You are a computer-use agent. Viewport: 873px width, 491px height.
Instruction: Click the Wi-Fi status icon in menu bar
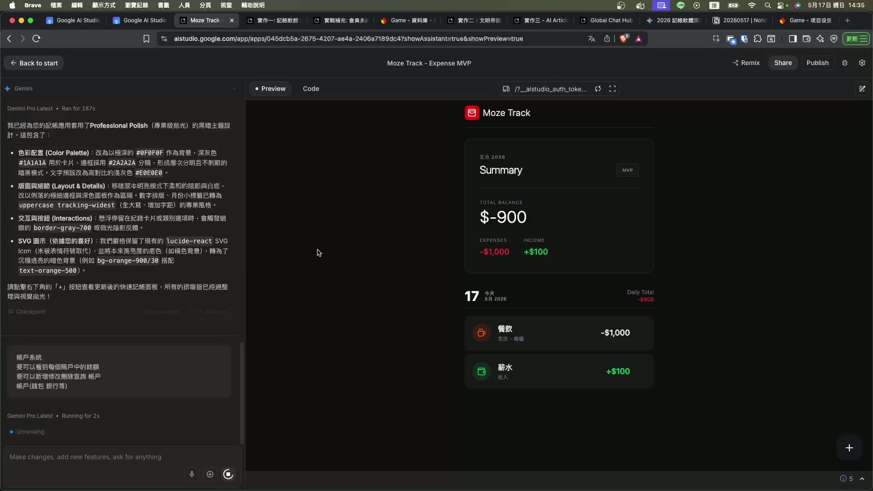pyautogui.click(x=752, y=5)
